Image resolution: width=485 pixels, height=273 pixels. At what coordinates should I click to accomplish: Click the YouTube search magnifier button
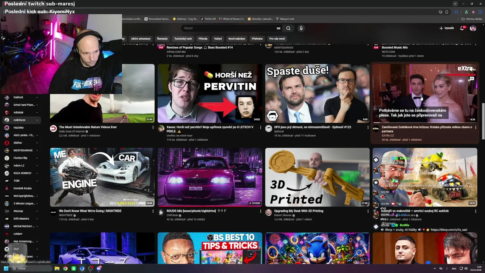coord(288,28)
